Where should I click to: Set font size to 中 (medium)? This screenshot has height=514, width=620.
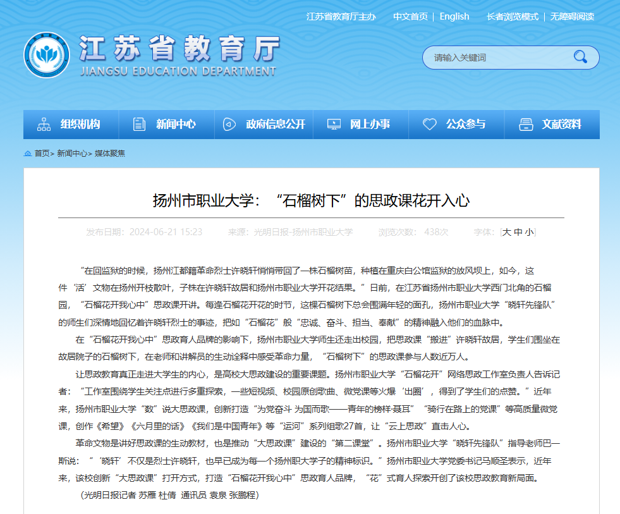[x=518, y=232]
